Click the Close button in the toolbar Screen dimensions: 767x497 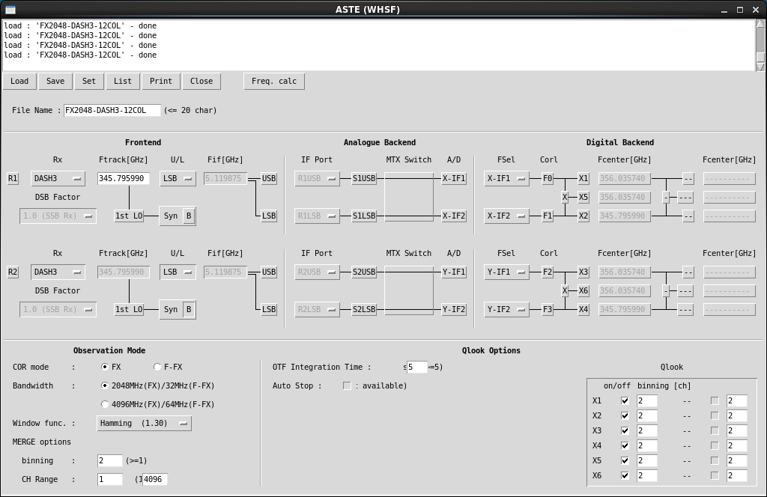point(201,81)
